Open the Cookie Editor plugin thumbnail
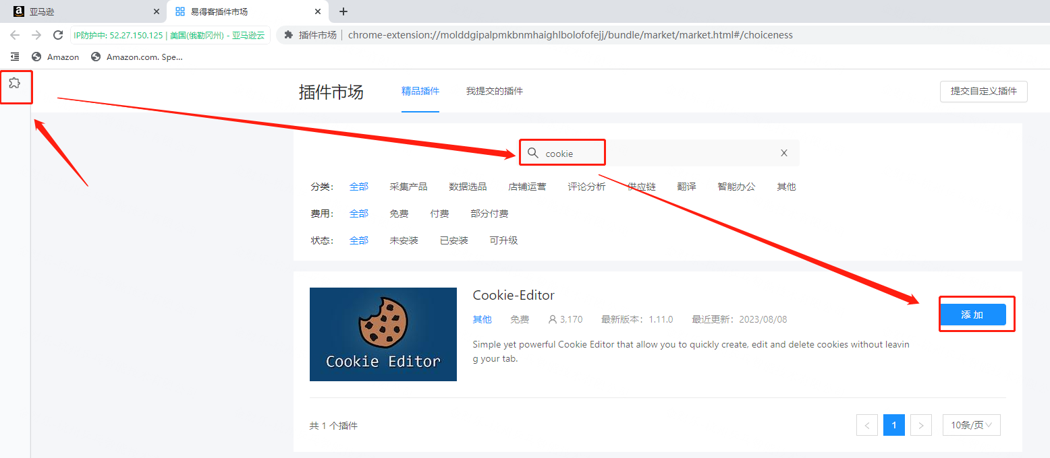This screenshot has height=458, width=1050. [x=383, y=334]
